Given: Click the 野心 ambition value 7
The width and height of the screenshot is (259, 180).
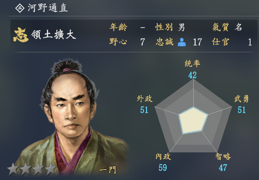Looking at the screenshot, I should [142, 42].
